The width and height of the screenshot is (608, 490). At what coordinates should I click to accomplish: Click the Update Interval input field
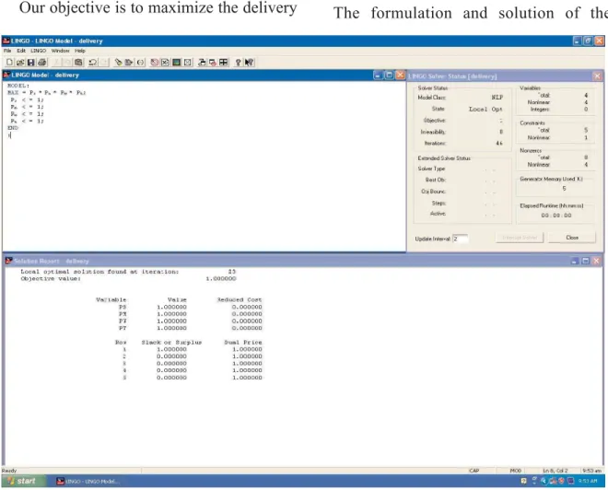(x=461, y=239)
